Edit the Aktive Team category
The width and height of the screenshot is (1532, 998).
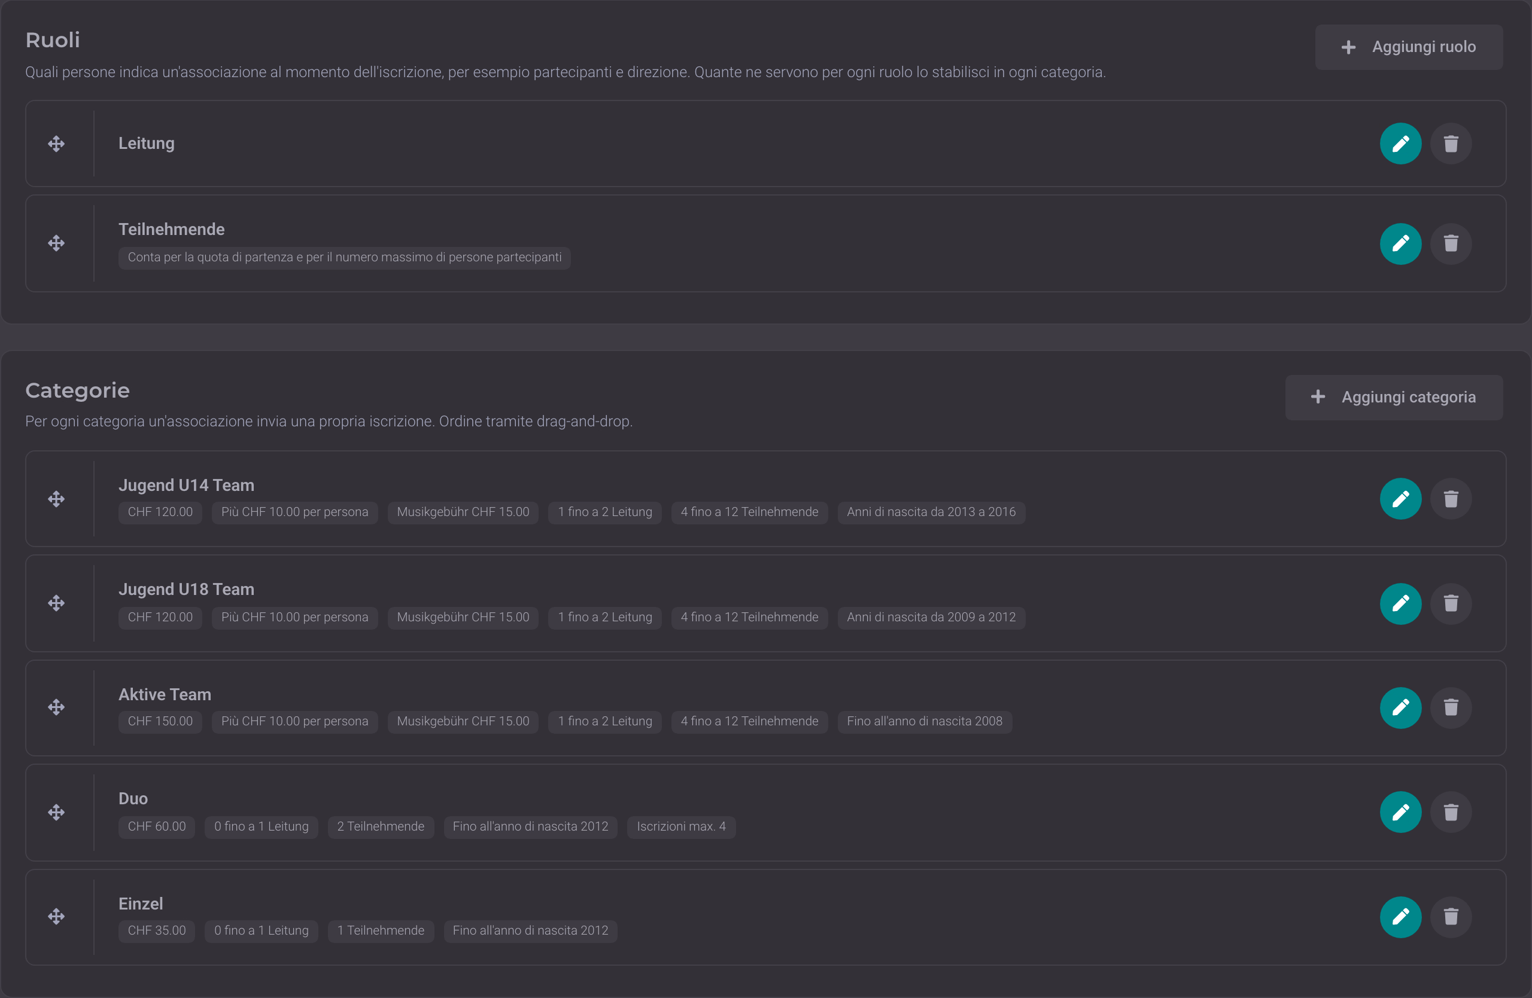pos(1400,708)
